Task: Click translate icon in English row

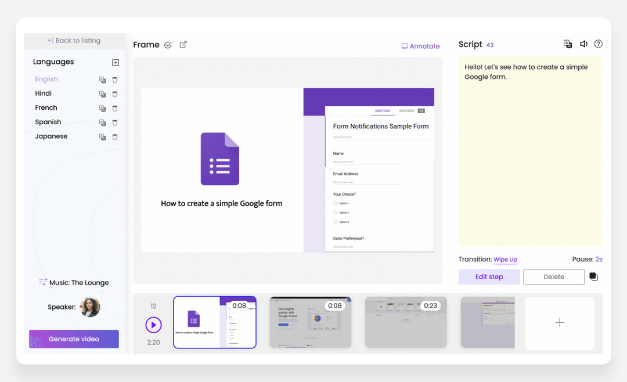Action: tap(102, 80)
